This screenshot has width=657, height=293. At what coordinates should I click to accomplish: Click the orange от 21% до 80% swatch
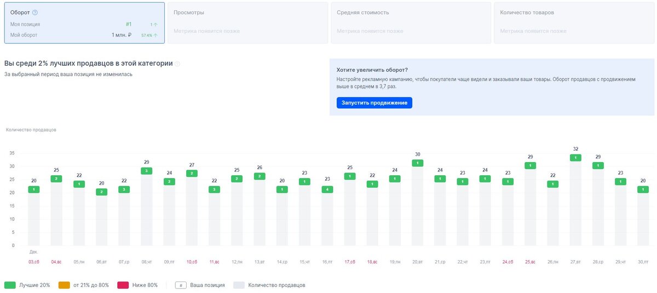pos(65,285)
